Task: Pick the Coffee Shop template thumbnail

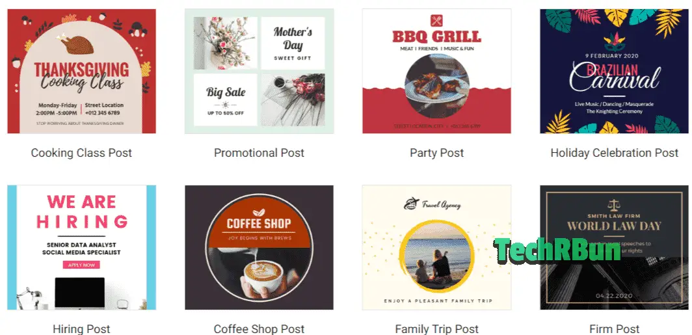Action: (x=259, y=247)
